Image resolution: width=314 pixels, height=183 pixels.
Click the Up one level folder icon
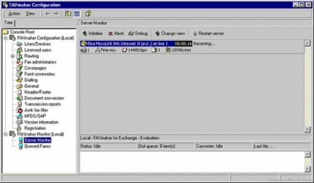[68, 13]
